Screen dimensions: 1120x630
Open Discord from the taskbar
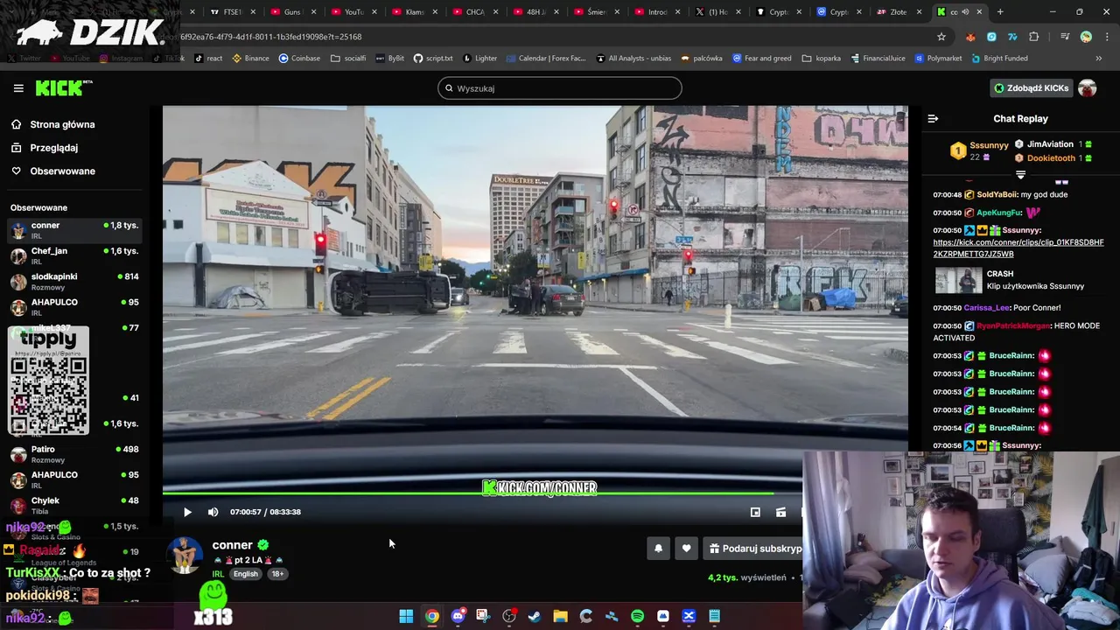pos(458,616)
